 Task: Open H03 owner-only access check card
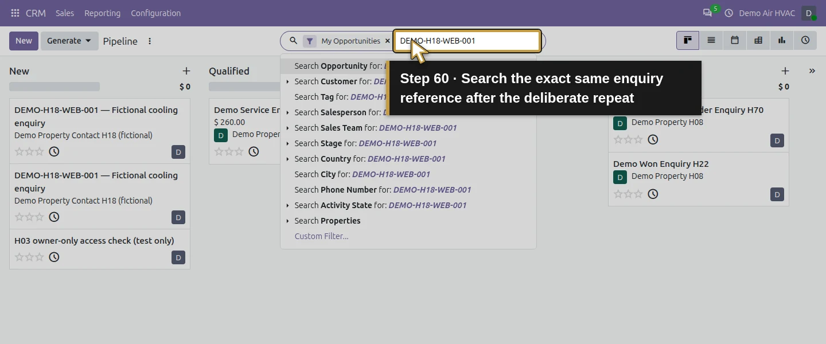[100, 249]
